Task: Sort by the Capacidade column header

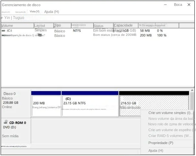Action: (x=126, y=26)
